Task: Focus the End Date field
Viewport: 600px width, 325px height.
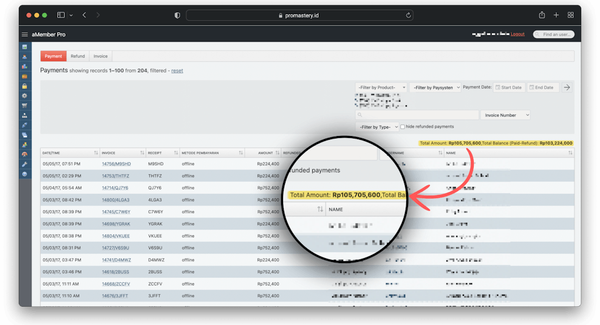Action: coord(542,87)
